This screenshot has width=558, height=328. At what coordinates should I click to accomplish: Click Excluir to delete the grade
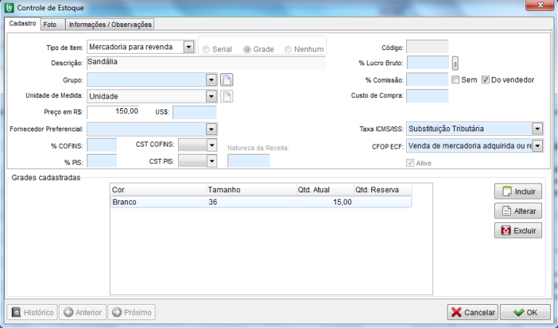[517, 231]
